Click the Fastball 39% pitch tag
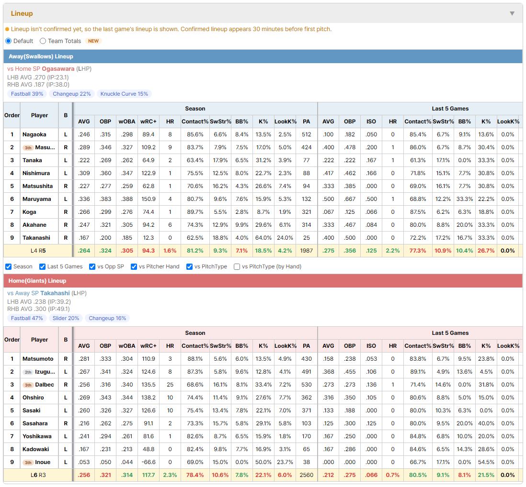Viewport: 526px width, 487px height. pyautogui.click(x=27, y=94)
